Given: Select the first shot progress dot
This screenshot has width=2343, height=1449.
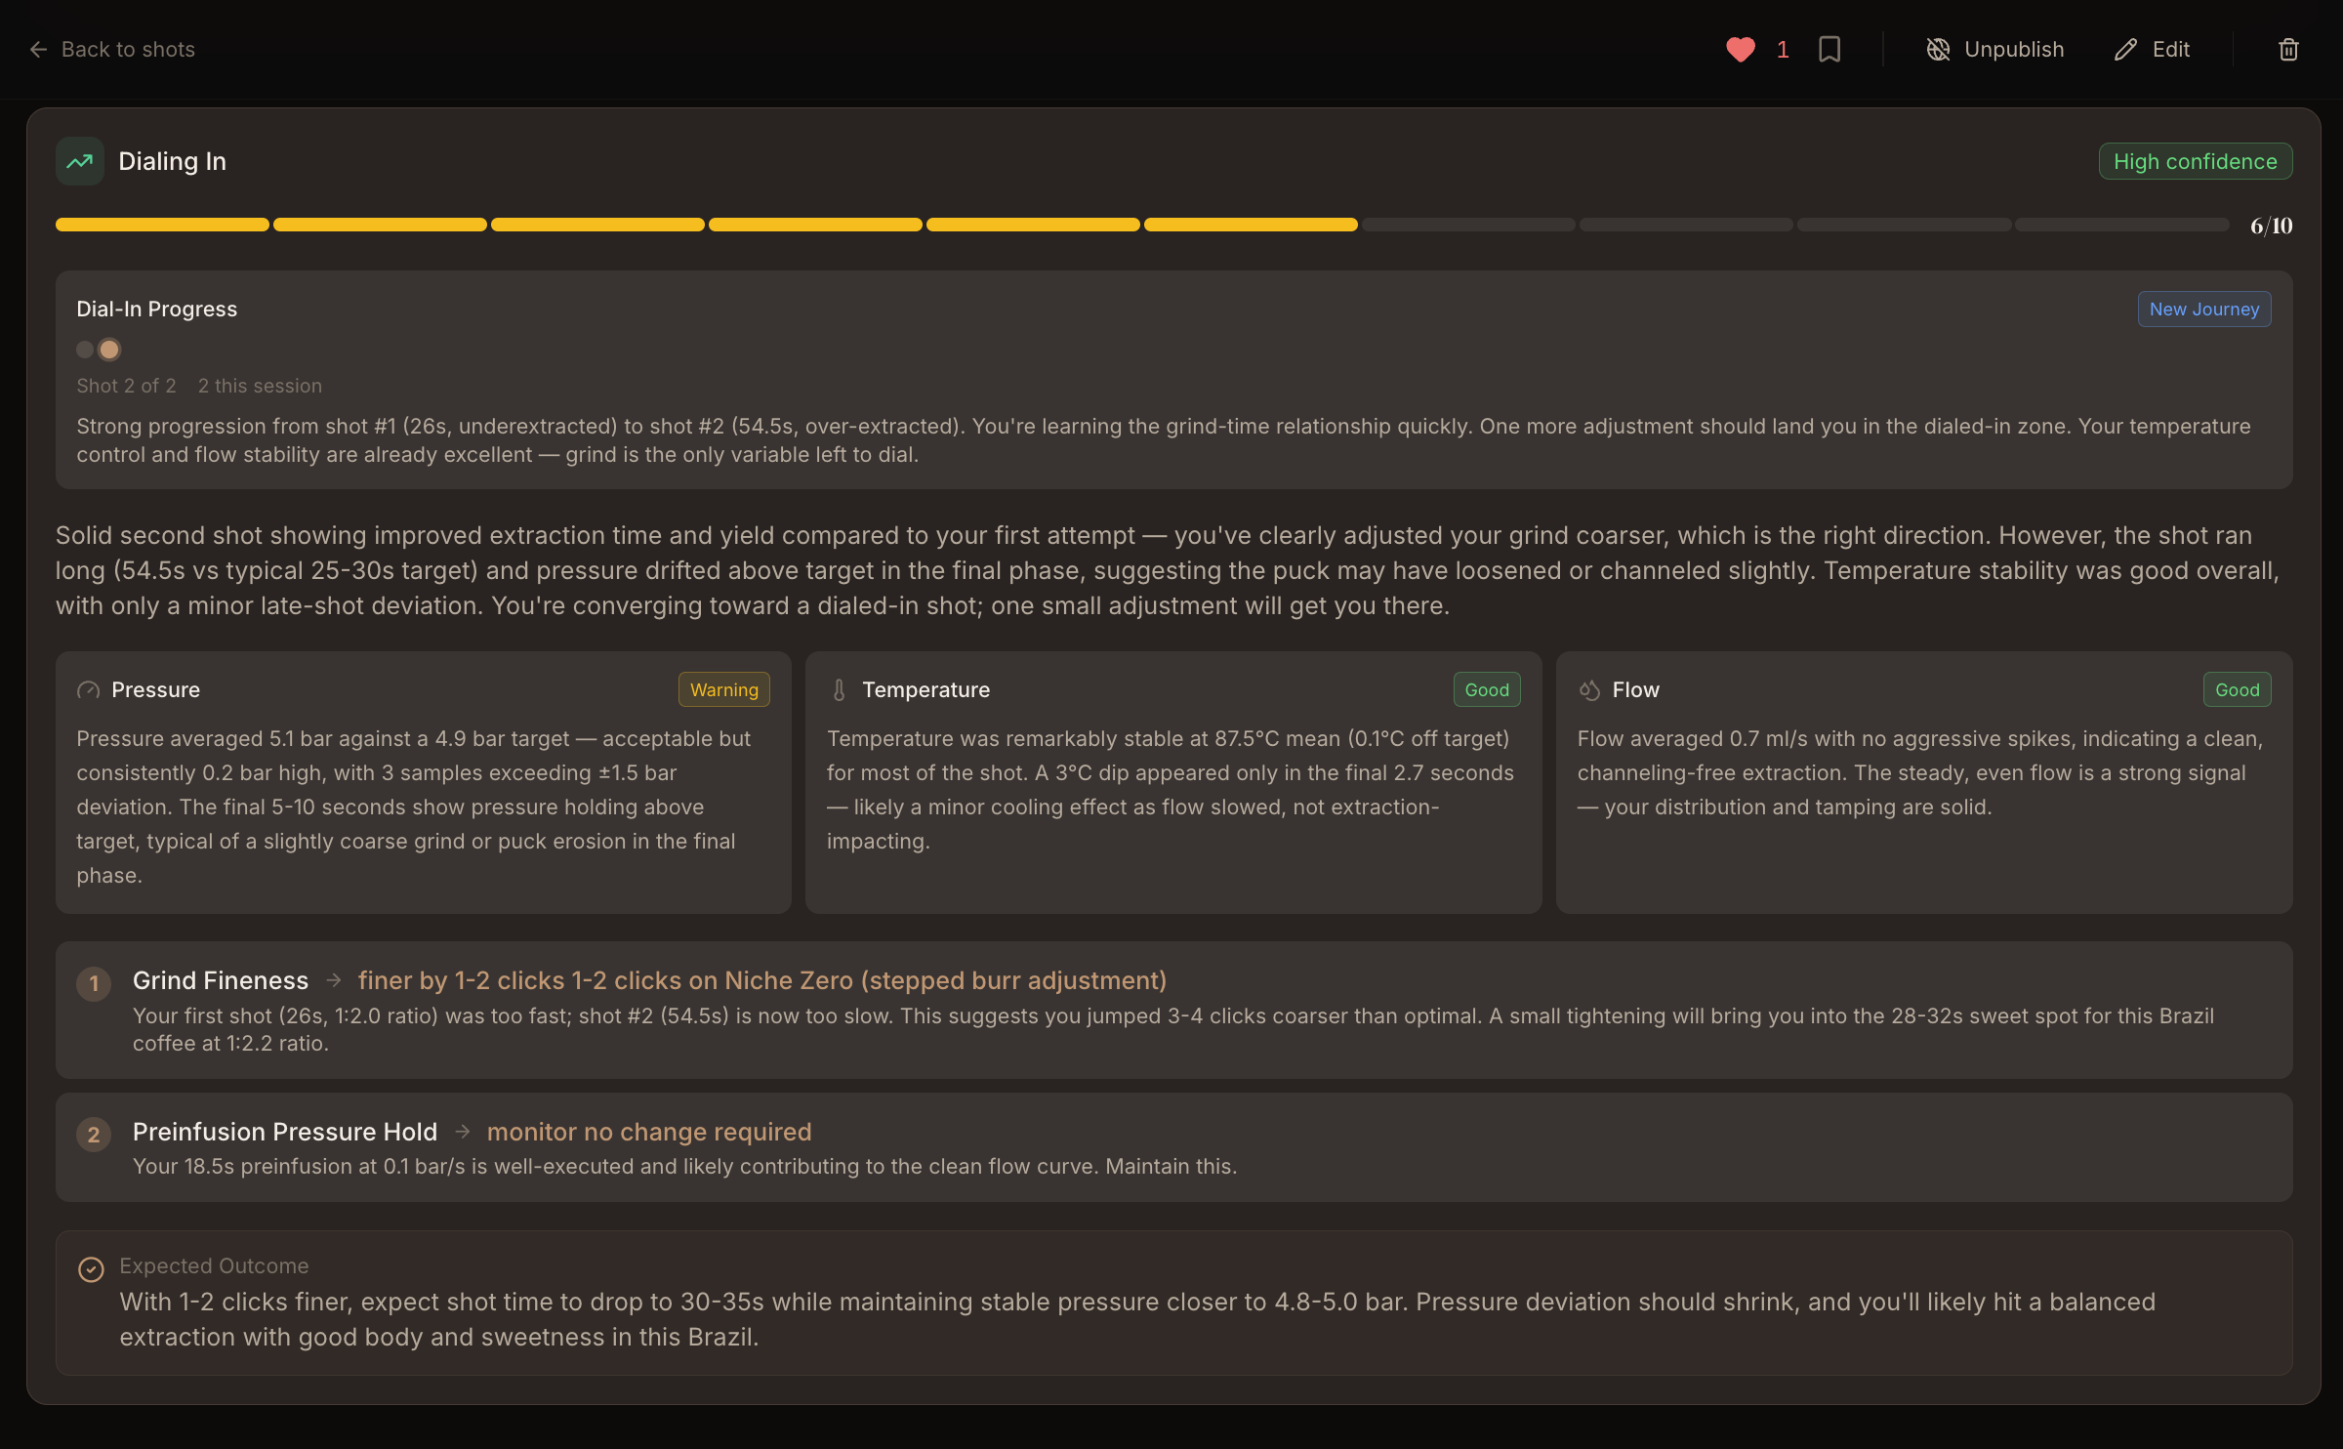Looking at the screenshot, I should point(85,350).
